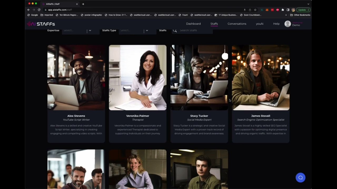Click the browser forward arrow
This screenshot has height=189, width=337.
click(x=34, y=10)
